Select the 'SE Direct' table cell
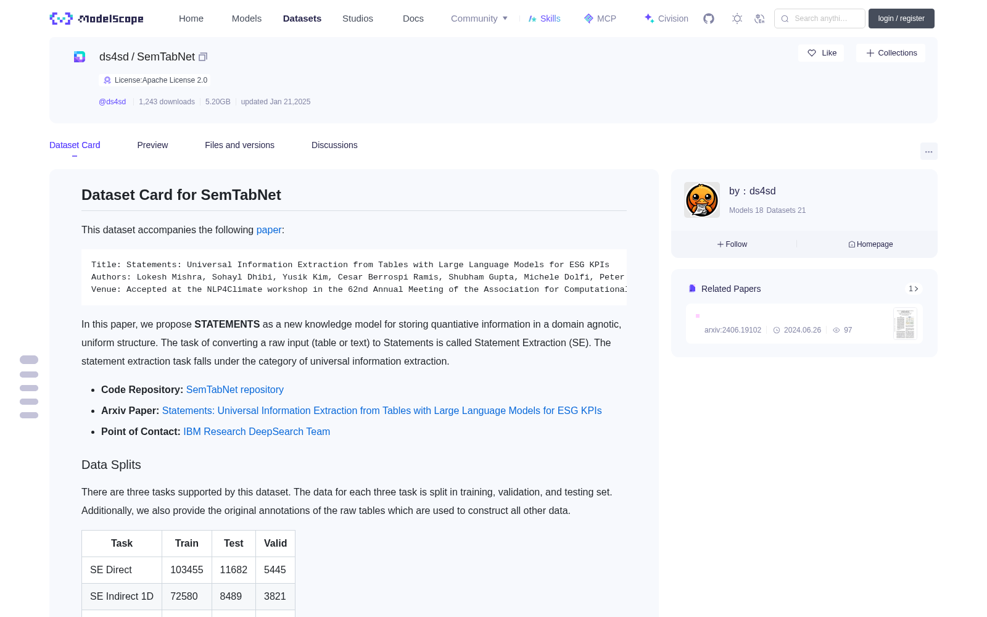This screenshot has width=987, height=617. [x=122, y=570]
